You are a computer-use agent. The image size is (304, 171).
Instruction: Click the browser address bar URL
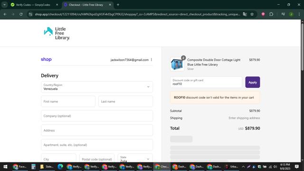click(x=137, y=14)
